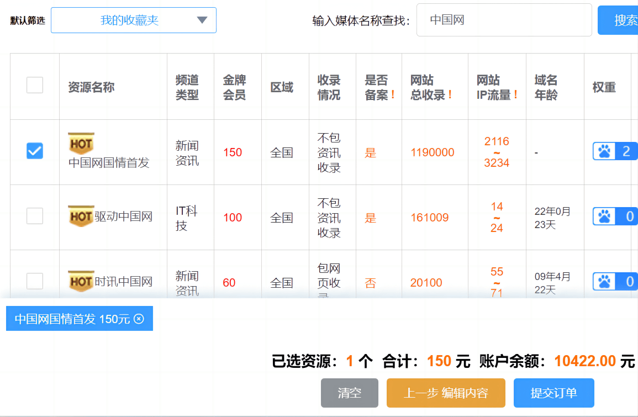
Task: Click Baidu weight badge in 驱动中国网 row
Action: click(615, 217)
